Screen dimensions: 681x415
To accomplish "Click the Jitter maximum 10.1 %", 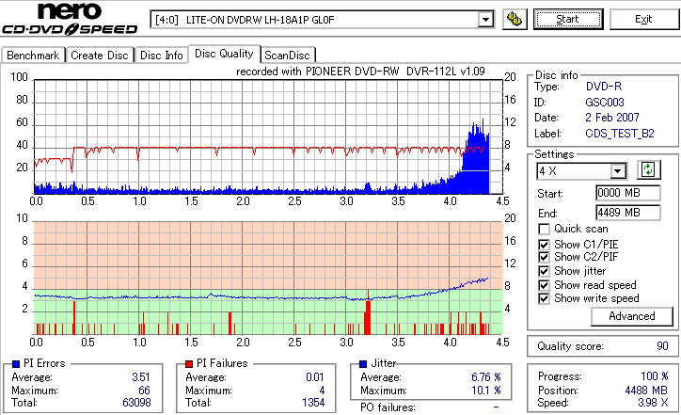I will (486, 391).
